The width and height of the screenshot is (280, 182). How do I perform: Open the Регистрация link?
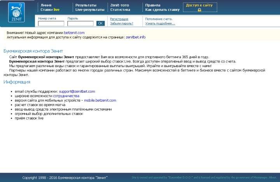coord(119,19)
